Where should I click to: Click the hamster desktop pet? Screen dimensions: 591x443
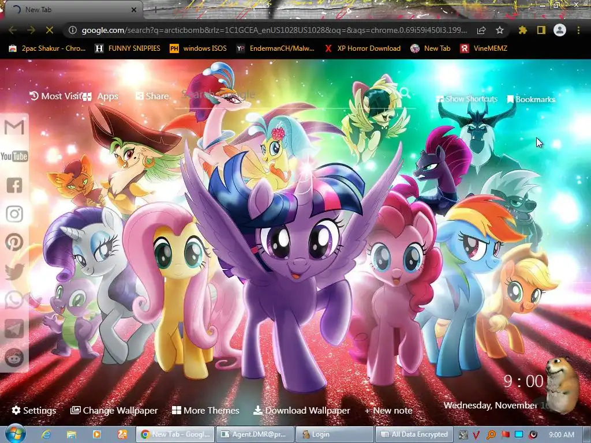coord(562,384)
